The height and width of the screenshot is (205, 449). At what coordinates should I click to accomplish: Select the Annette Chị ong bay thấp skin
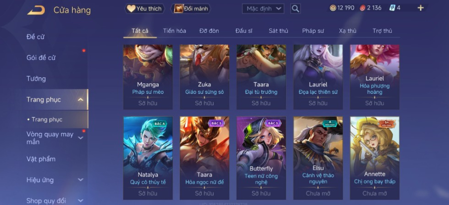tap(375, 158)
